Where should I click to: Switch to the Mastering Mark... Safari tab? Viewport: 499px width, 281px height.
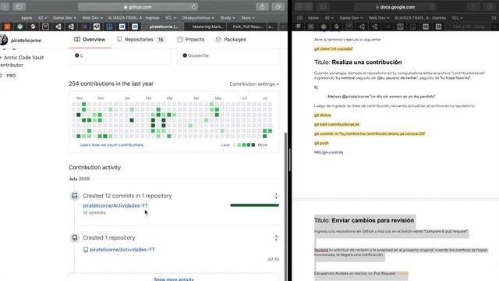[207, 27]
